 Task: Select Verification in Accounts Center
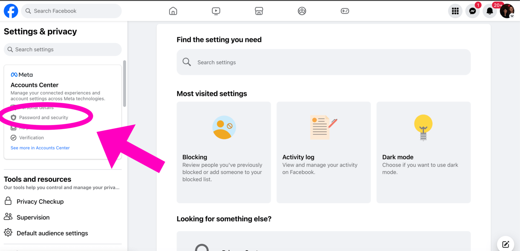pyautogui.click(x=31, y=138)
